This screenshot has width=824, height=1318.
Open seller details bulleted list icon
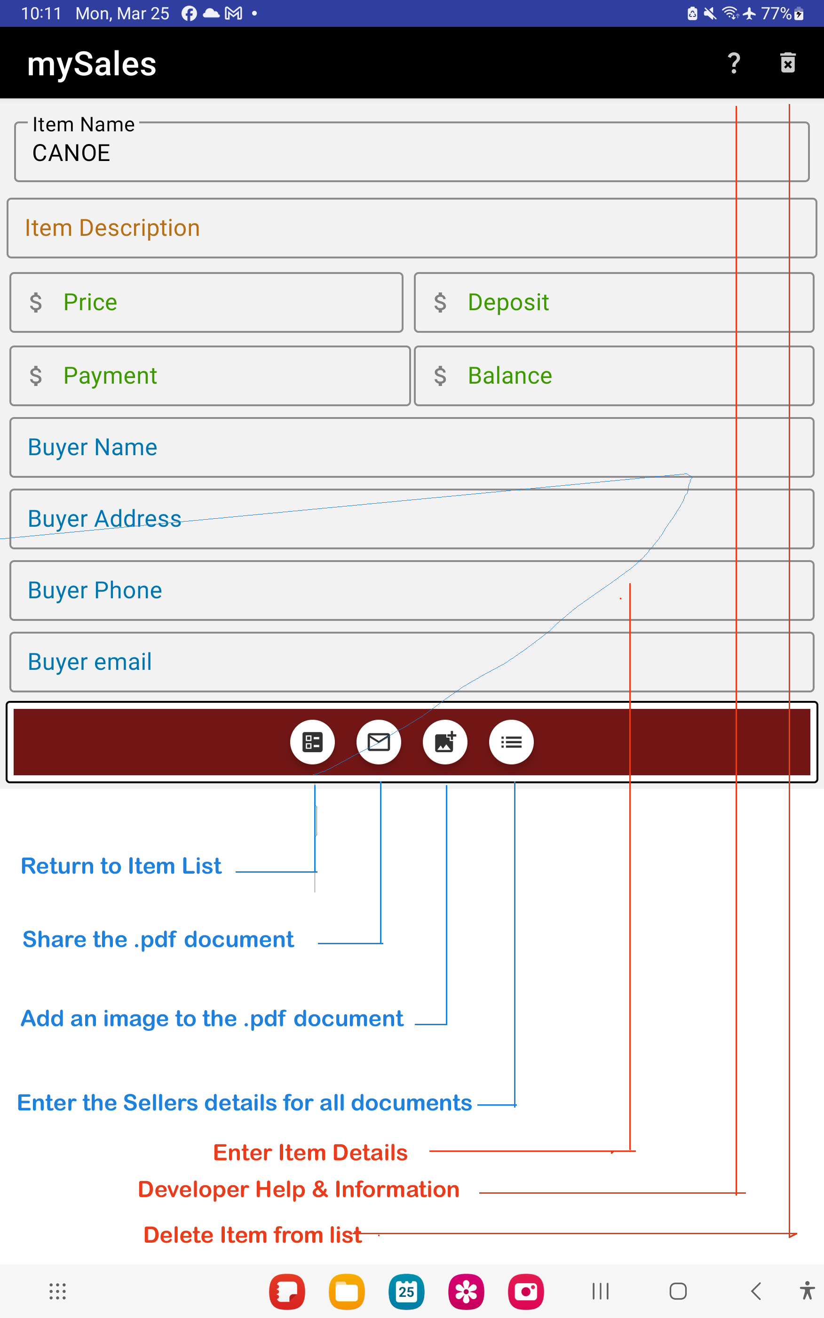pos(511,742)
